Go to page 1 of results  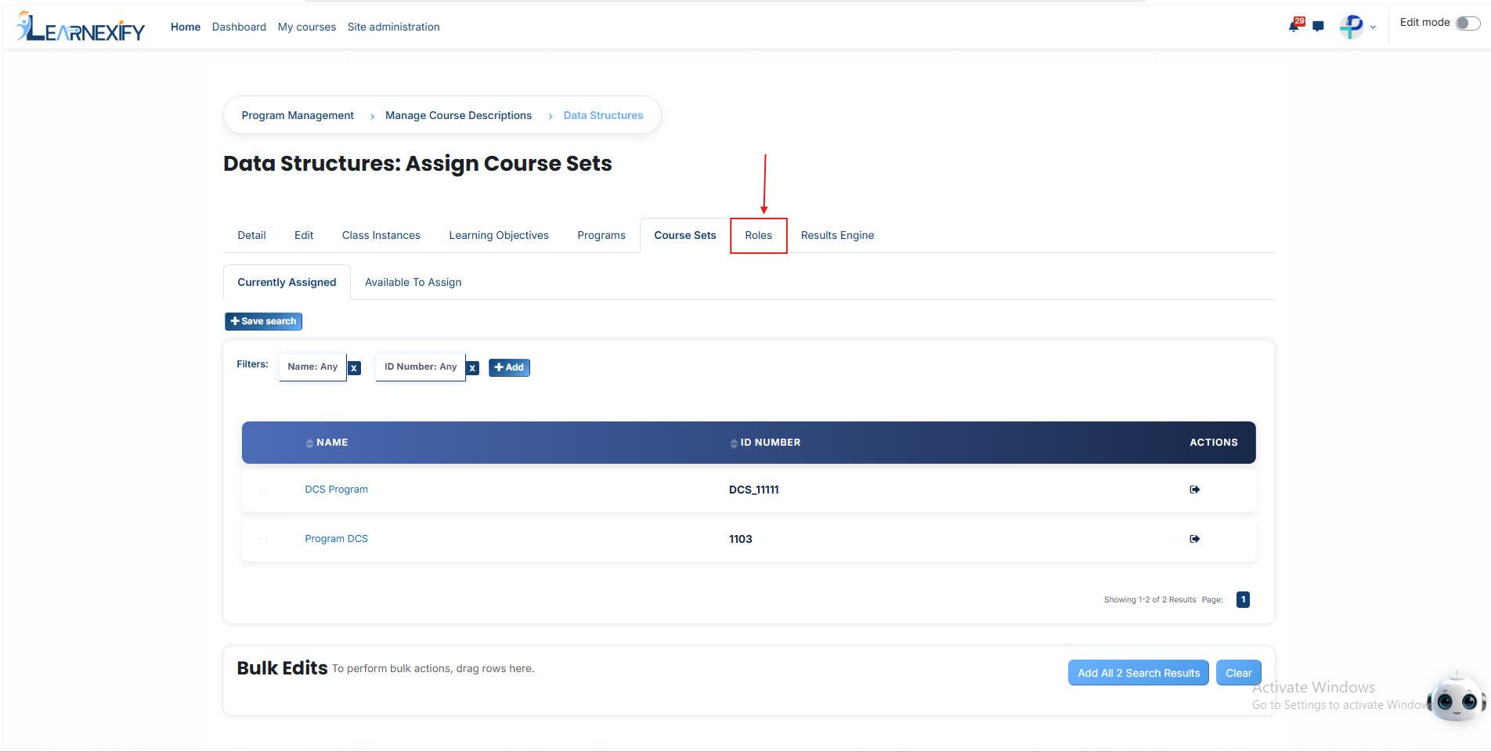pos(1243,600)
